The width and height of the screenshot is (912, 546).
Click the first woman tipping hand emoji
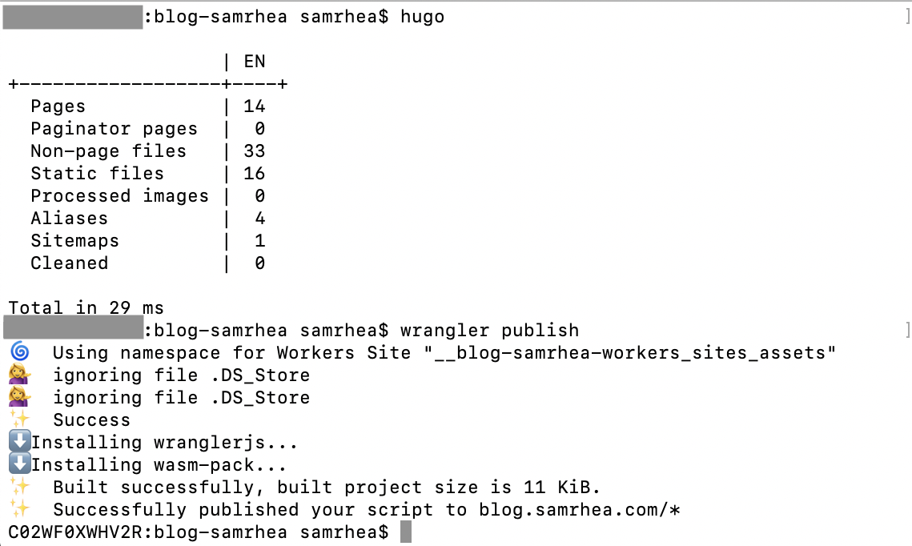[x=19, y=375]
